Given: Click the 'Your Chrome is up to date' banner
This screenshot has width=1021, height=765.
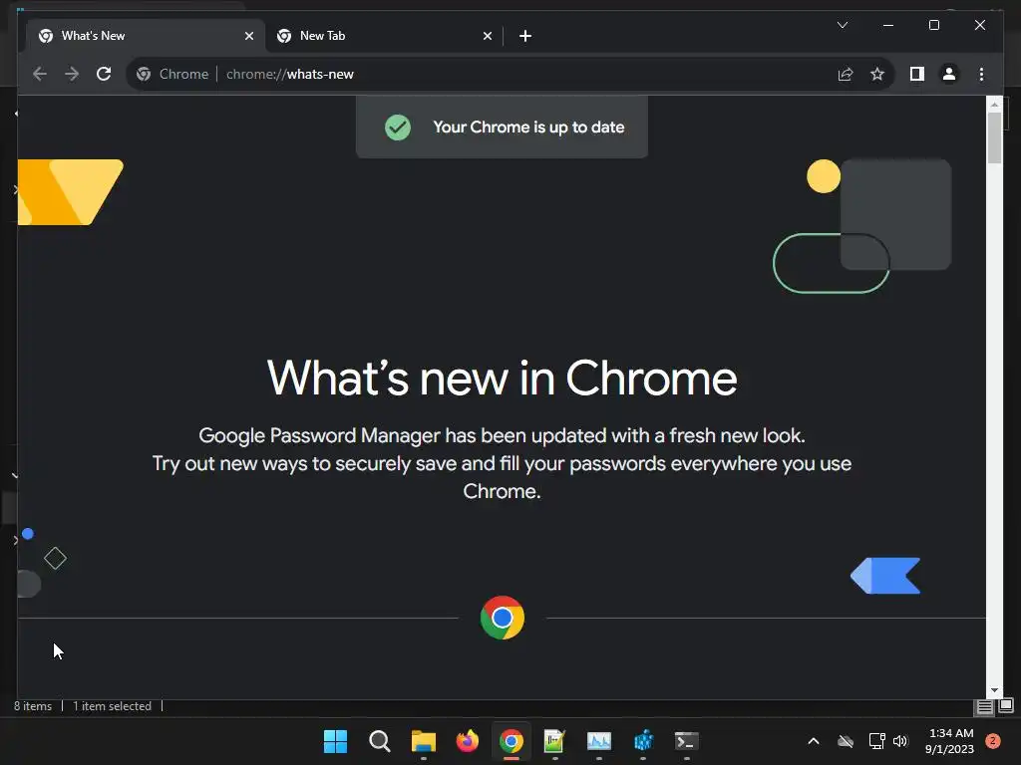Looking at the screenshot, I should 503,127.
